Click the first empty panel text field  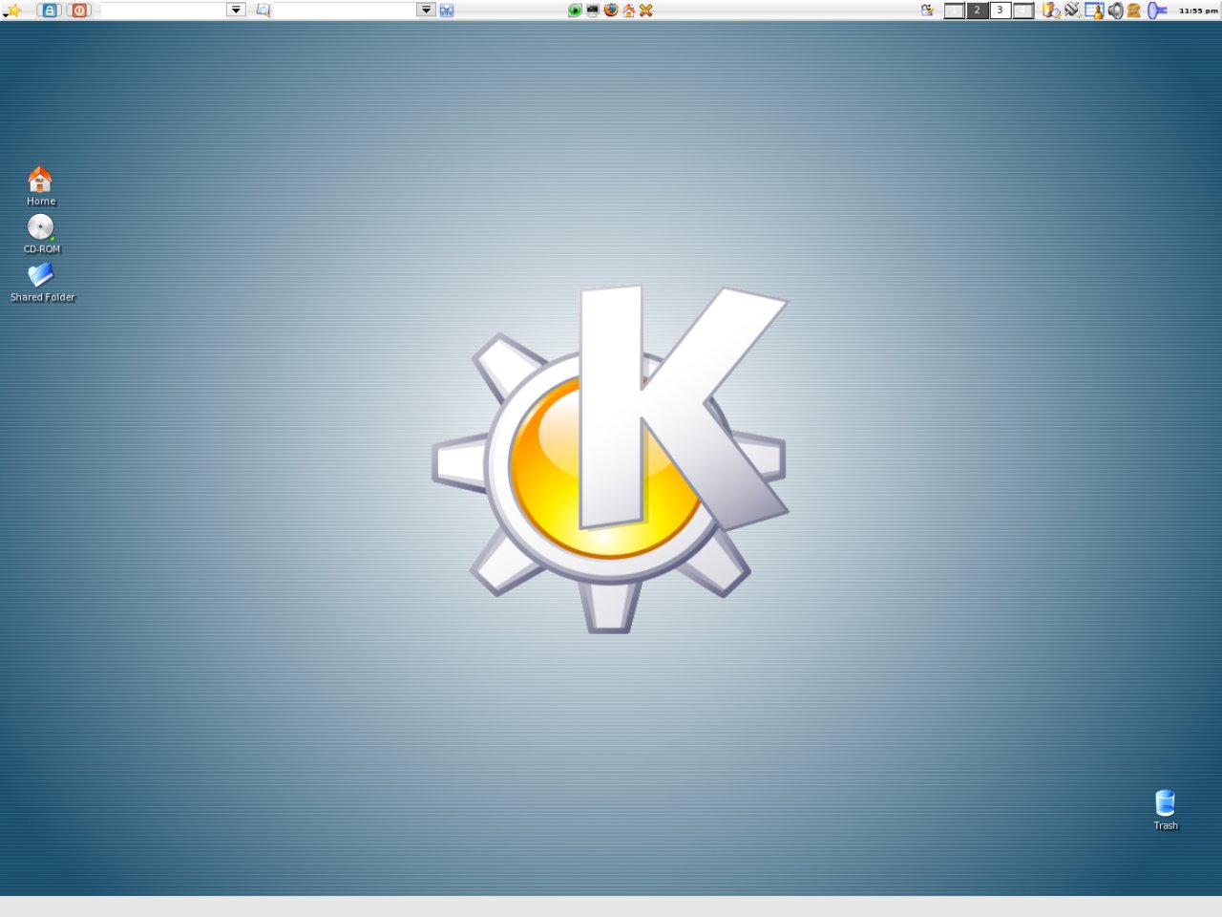tap(163, 10)
